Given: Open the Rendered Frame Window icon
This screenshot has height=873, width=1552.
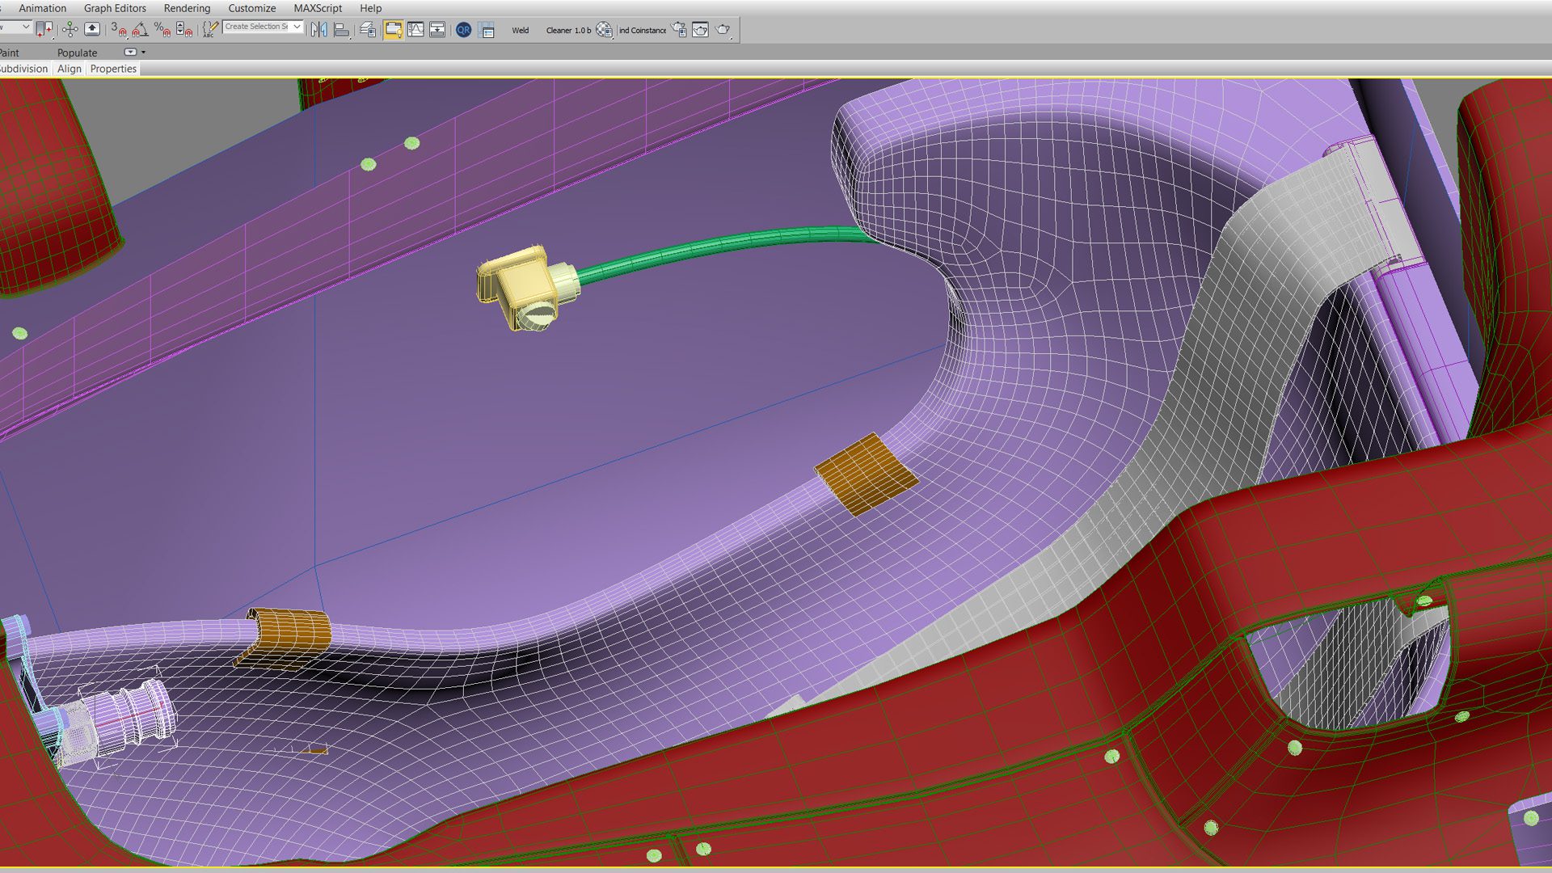Looking at the screenshot, I should (x=701, y=29).
